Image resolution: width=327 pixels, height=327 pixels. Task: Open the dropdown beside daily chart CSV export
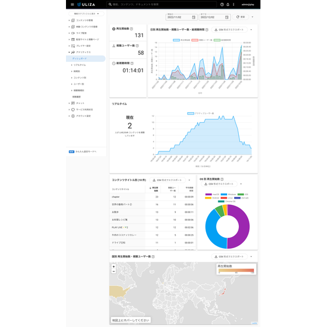(x=251, y=30)
